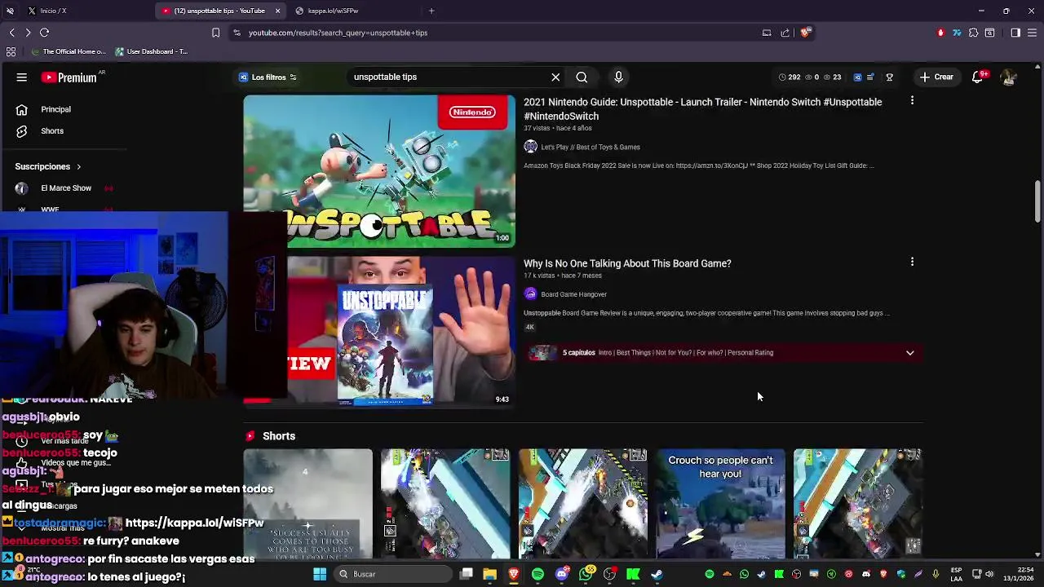Click the trophy extension icon in YouTube header
This screenshot has width=1044, height=587.
click(x=890, y=77)
